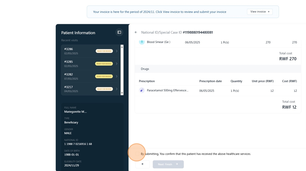Click the arrow inside View invoice button

(269, 12)
